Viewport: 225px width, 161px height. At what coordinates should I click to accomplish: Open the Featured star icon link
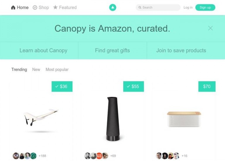pyautogui.click(x=55, y=7)
